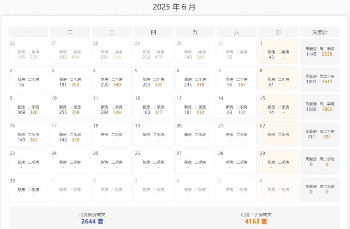Click the June 9 calendar cell
Image resolution: width=350 pixels, height=229 pixels.
(28, 107)
